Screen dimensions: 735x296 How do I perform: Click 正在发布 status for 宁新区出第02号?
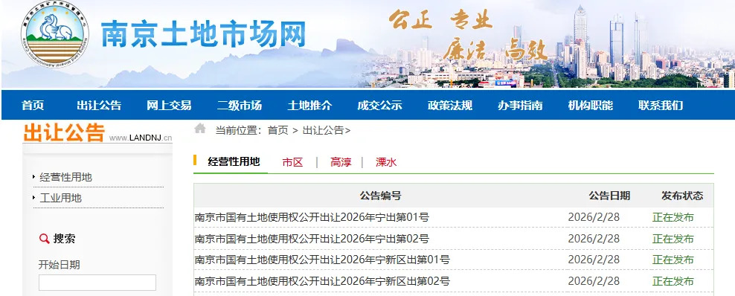tap(673, 281)
